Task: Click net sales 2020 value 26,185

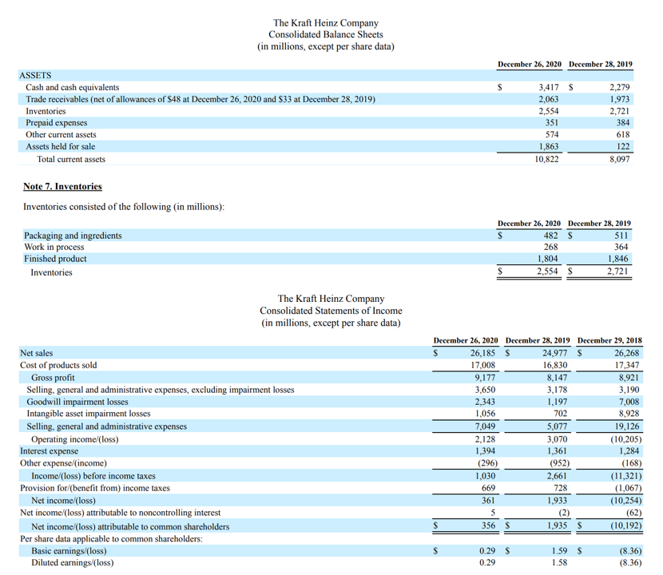Action: 483,353
